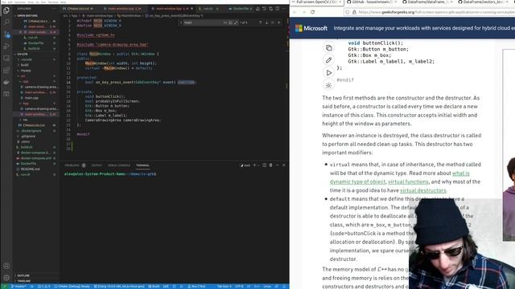Viewport: 515px width, 289px height.
Task: Expand the .vscode folder
Action: [x=27, y=59]
